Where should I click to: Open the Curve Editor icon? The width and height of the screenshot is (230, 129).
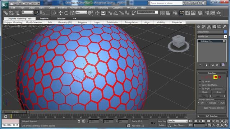pos(188,13)
